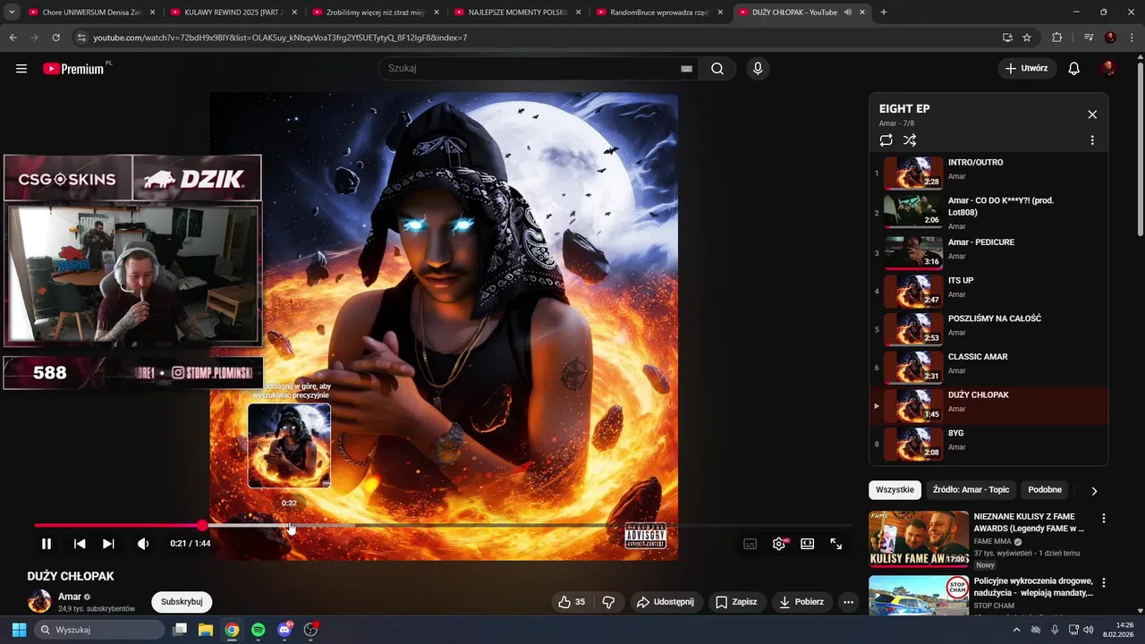This screenshot has width=1145, height=644.
Task: Play Amar - CO DO K***Y?! track
Action: (x=988, y=212)
